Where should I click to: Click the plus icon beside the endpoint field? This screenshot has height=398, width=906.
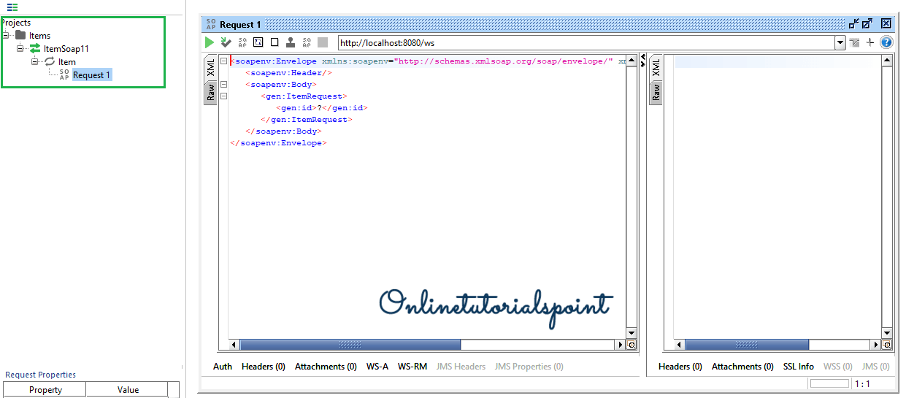[x=870, y=43]
